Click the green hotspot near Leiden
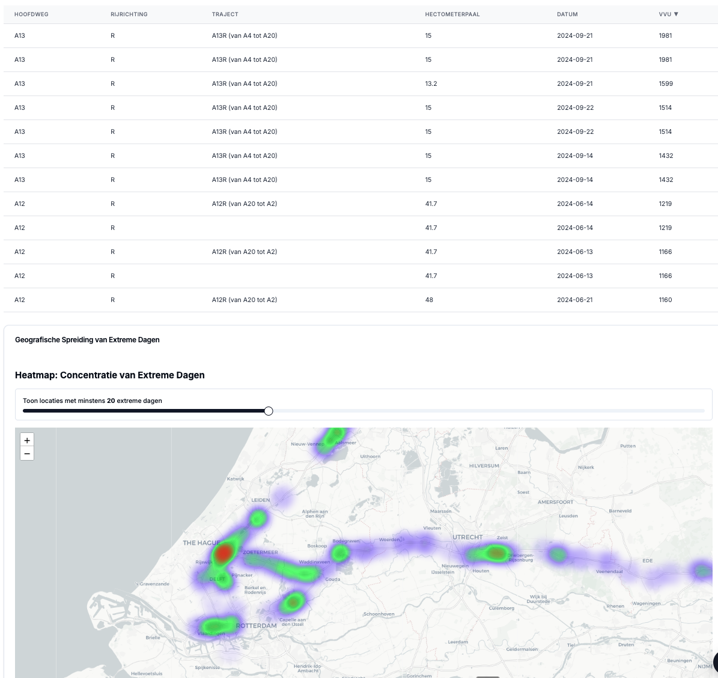The height and width of the screenshot is (678, 718). point(258,517)
